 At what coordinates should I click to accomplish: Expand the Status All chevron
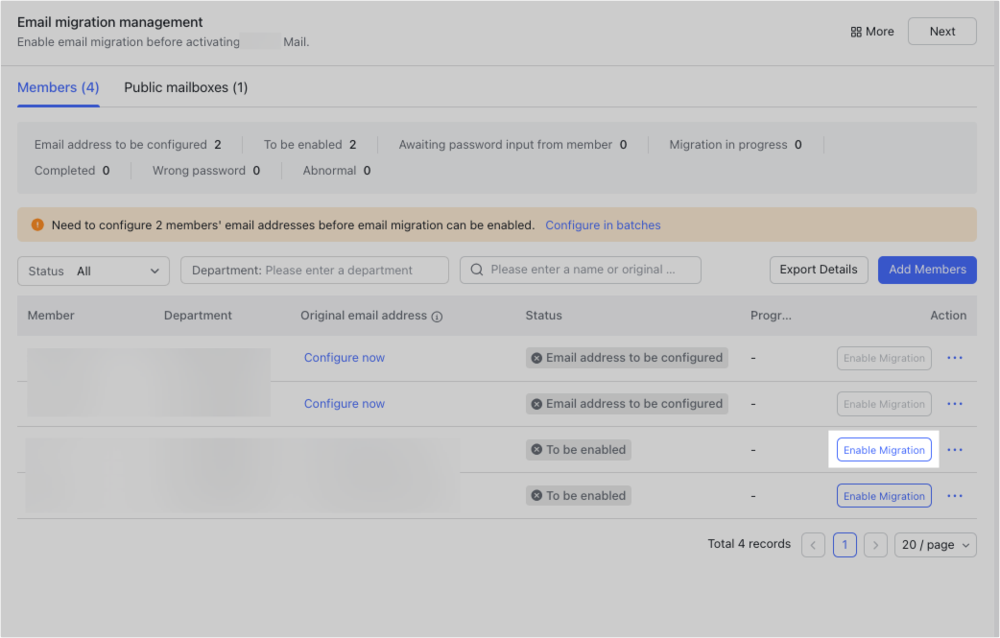pyautogui.click(x=156, y=271)
